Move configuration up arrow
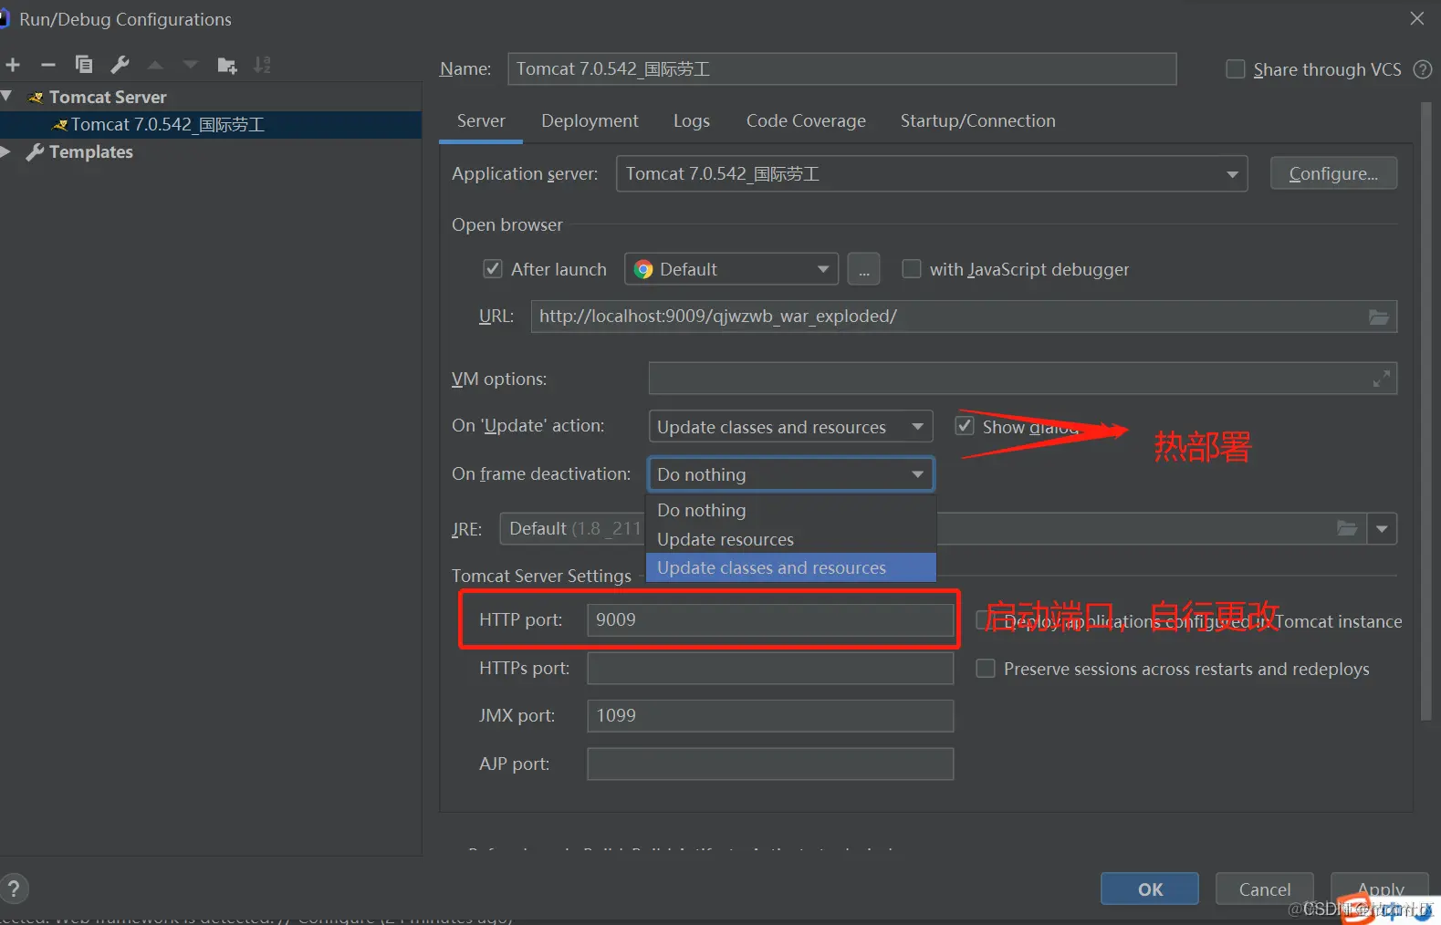The width and height of the screenshot is (1441, 925). [x=155, y=65]
